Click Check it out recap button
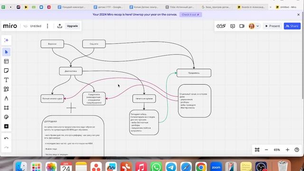304x171 pixels. tap(190, 15)
